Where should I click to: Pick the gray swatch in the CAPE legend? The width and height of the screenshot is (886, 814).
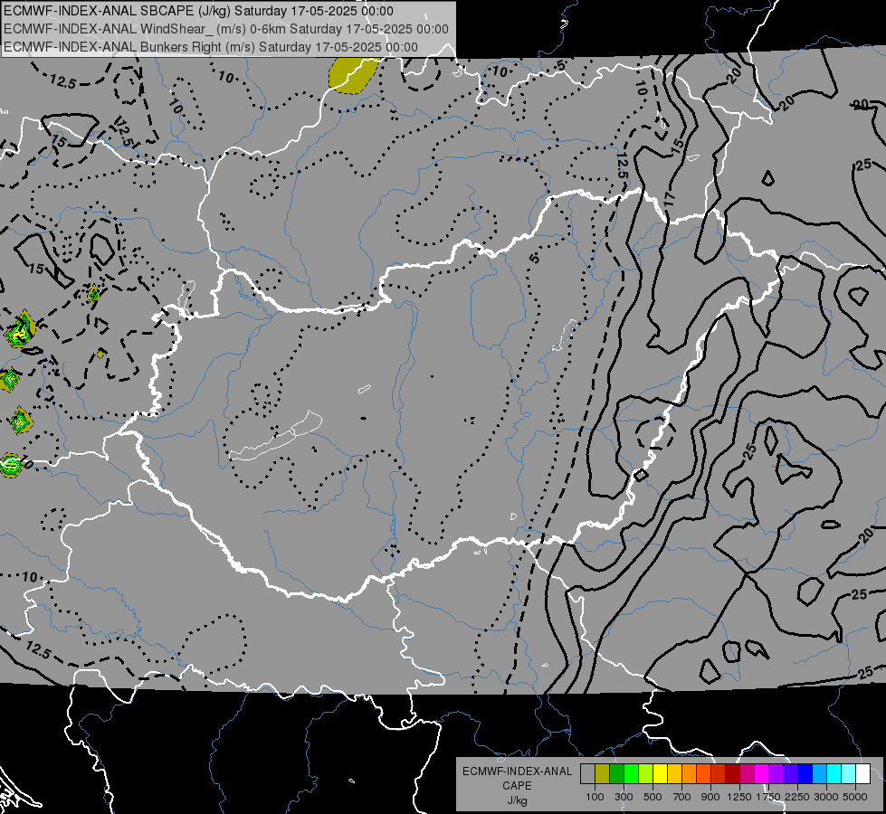[587, 774]
